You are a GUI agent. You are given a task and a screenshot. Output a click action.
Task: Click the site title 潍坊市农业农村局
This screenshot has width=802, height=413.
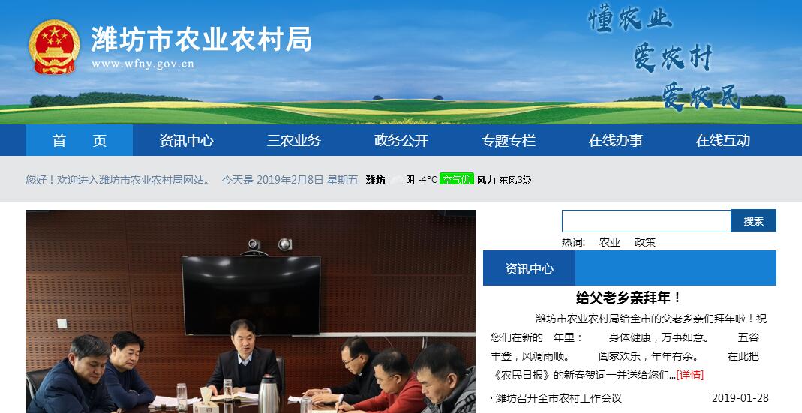click(x=201, y=39)
